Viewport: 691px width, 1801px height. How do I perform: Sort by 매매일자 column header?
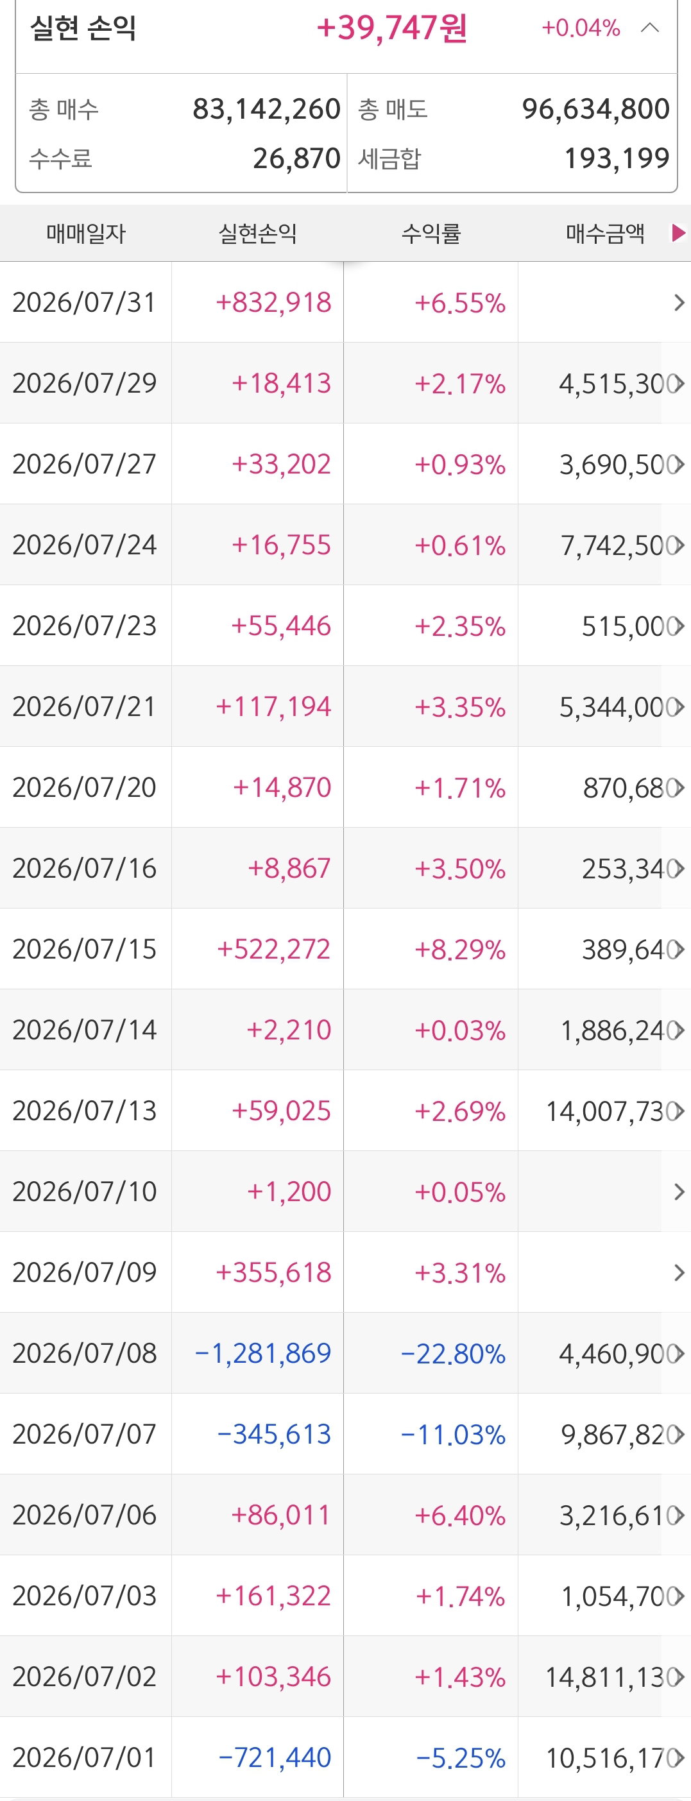(x=86, y=233)
